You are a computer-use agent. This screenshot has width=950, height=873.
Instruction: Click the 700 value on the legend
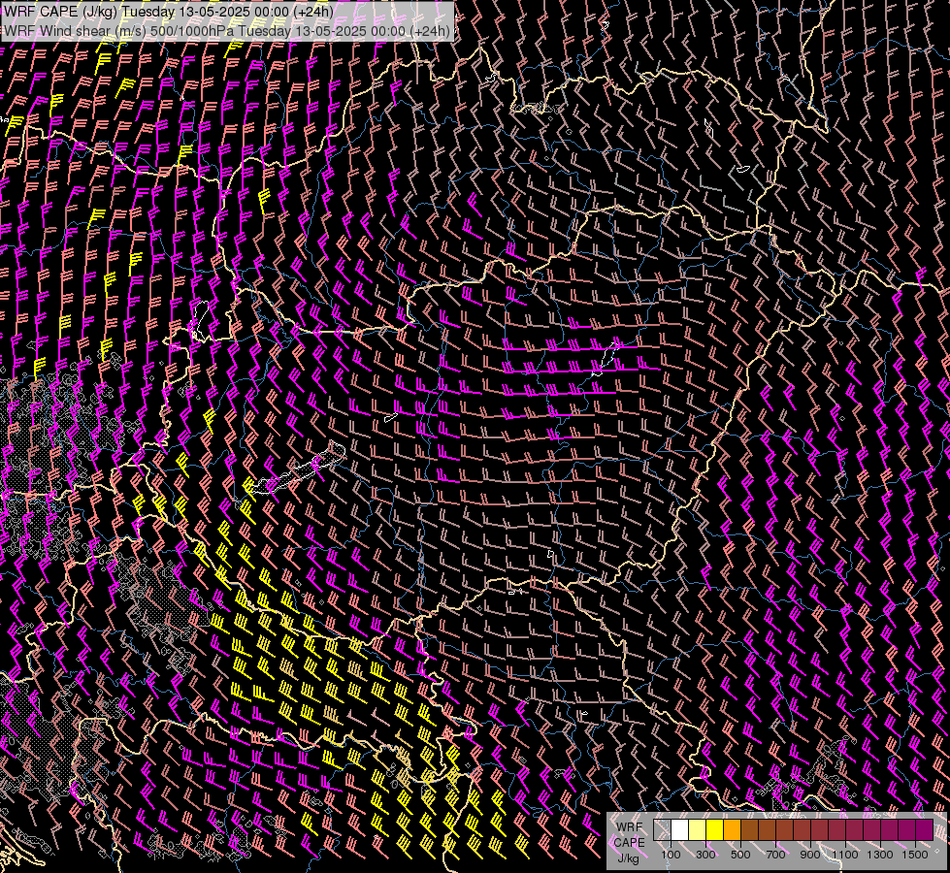775,855
